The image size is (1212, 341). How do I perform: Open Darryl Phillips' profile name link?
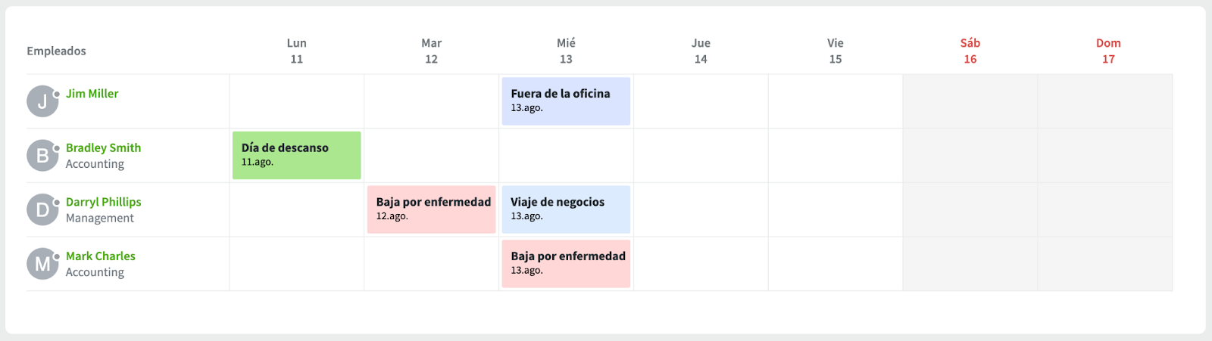tap(103, 202)
